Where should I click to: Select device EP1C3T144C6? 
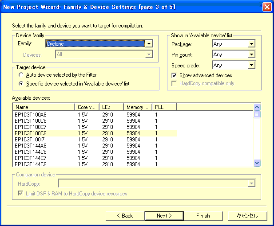(95, 152)
